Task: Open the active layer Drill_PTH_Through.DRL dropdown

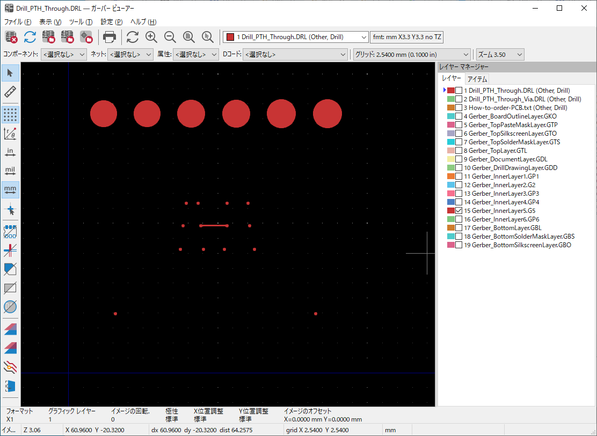Action: click(x=296, y=37)
